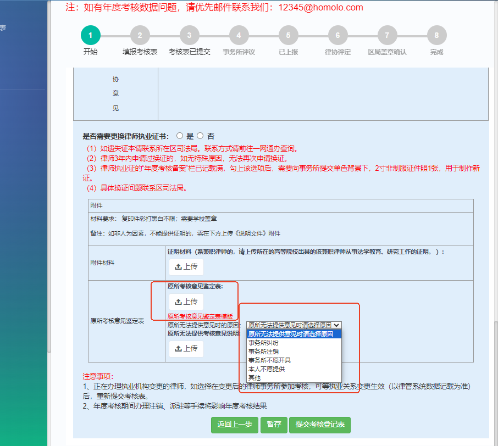Upload 证明材料 attachment file
This screenshot has height=446, width=498.
coord(186,267)
